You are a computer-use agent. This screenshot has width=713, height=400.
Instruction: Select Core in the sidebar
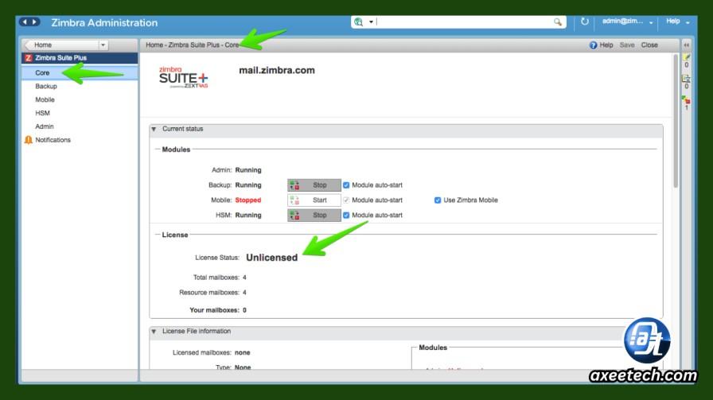click(x=80, y=72)
